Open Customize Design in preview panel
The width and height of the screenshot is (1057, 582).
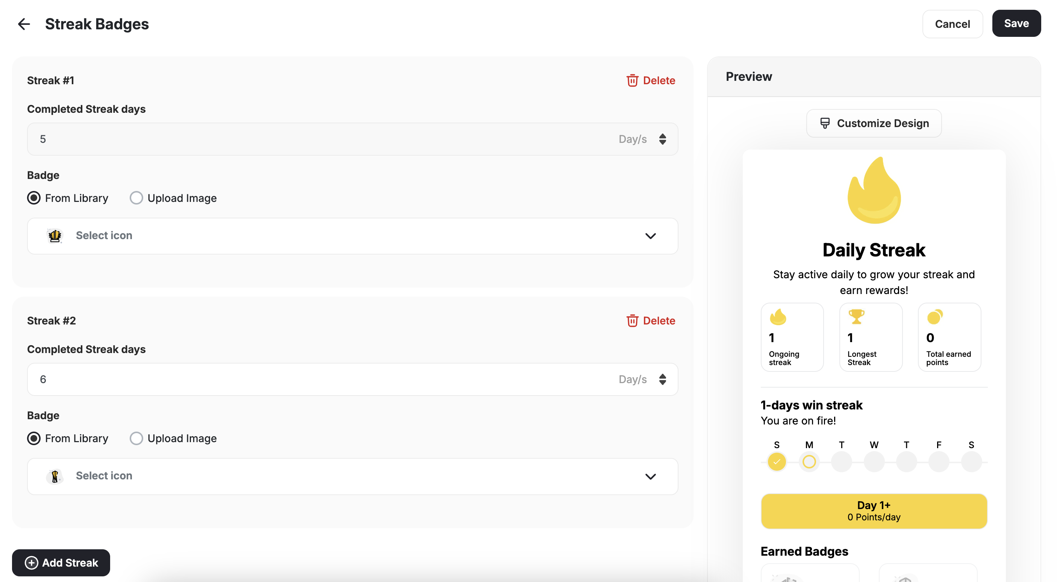874,123
